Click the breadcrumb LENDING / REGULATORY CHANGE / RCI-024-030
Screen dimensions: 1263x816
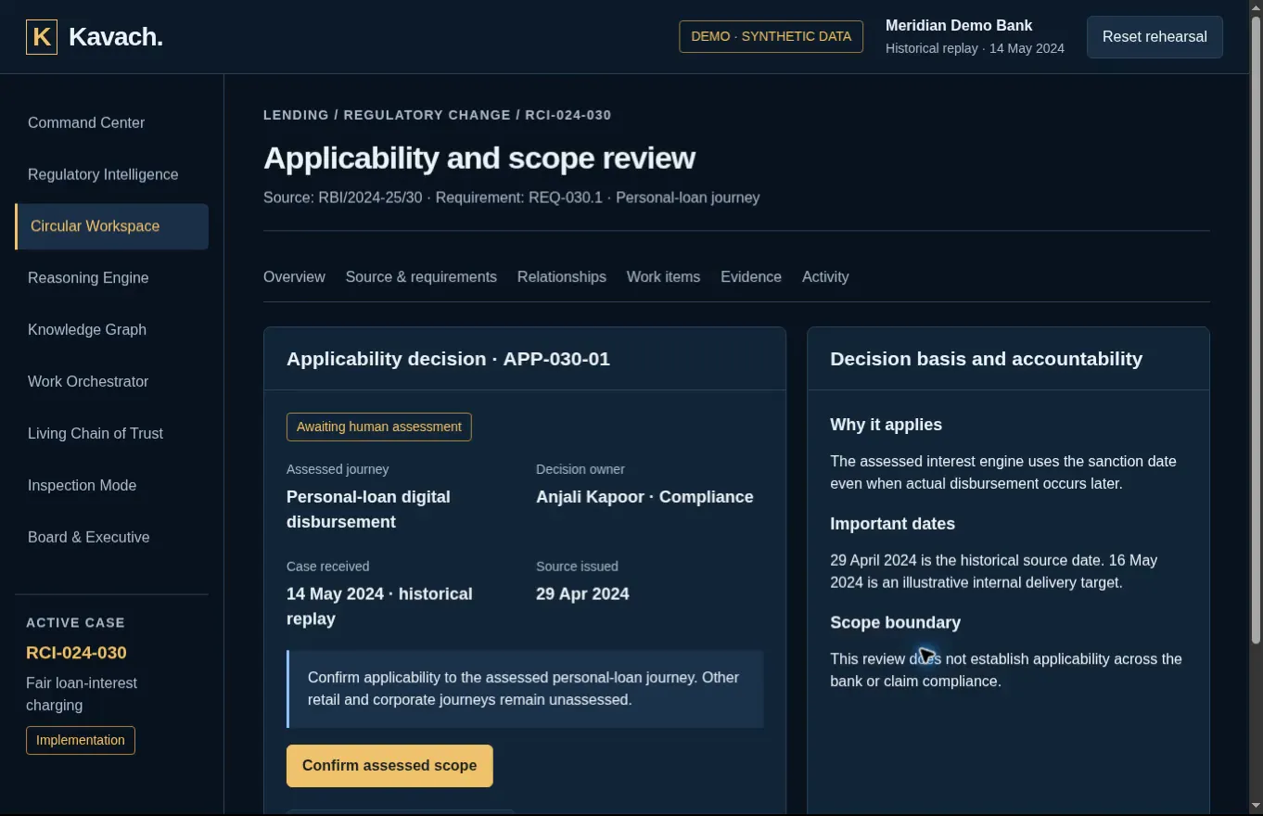point(438,115)
